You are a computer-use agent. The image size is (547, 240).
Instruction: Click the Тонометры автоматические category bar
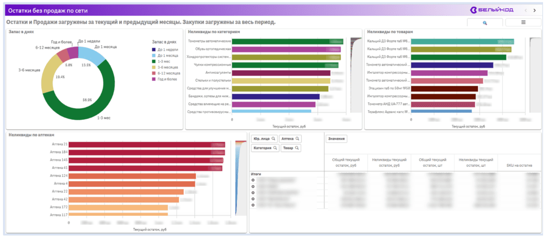point(287,41)
